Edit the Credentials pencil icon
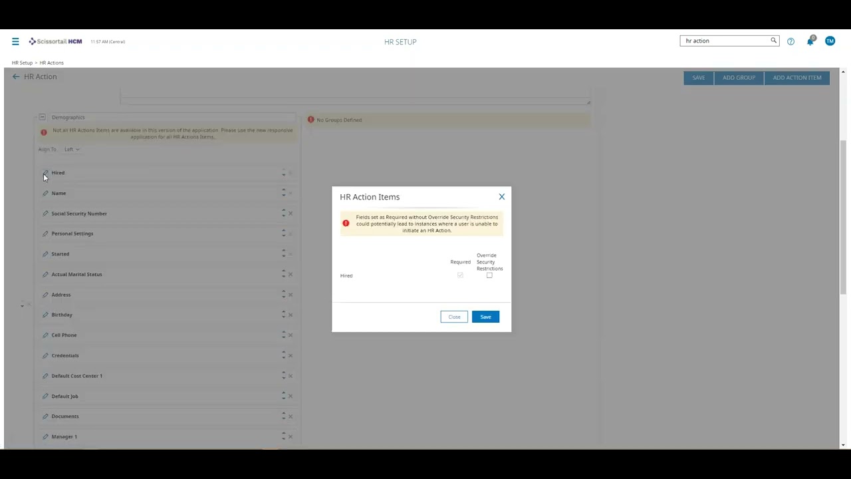The width and height of the screenshot is (851, 479). pos(45,355)
